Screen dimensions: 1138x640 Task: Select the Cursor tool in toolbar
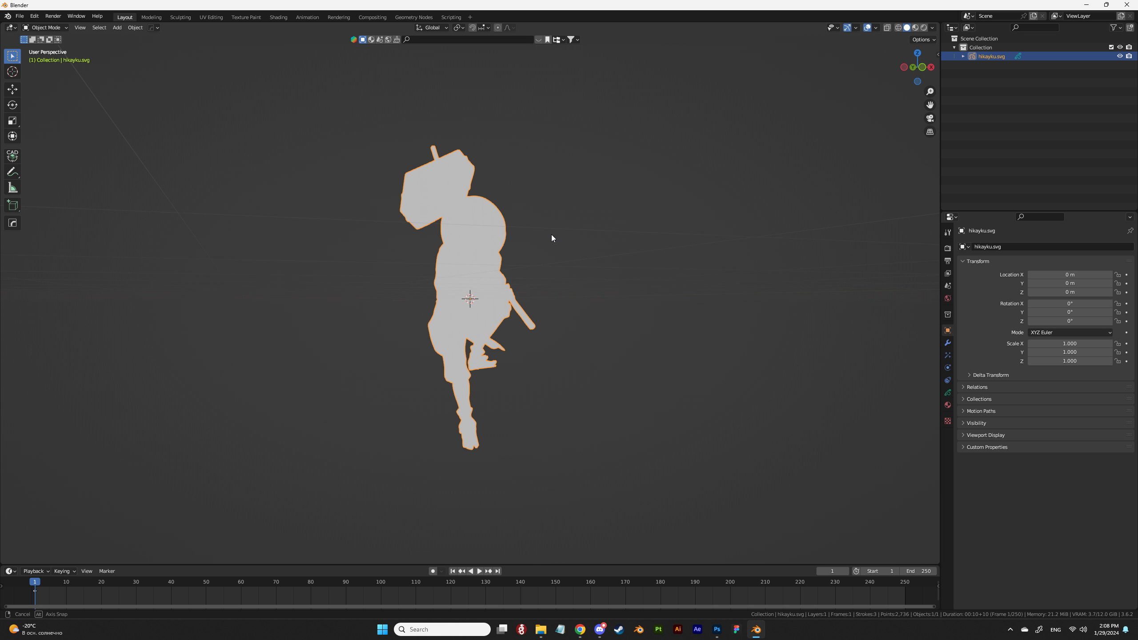point(12,72)
